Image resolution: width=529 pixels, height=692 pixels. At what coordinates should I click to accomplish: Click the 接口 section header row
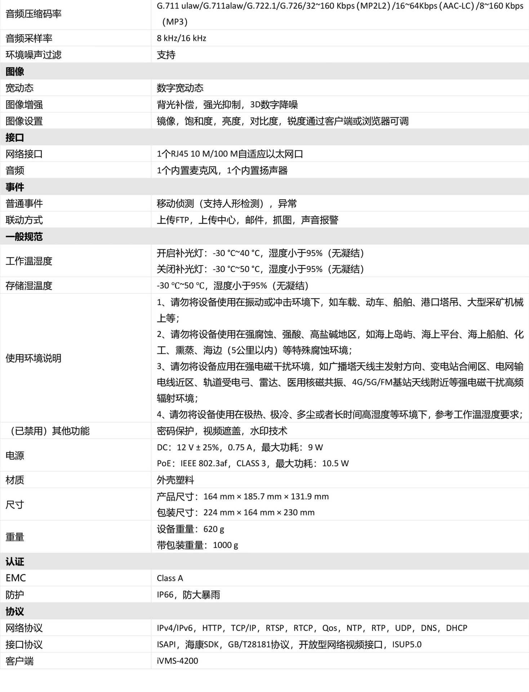[15, 137]
